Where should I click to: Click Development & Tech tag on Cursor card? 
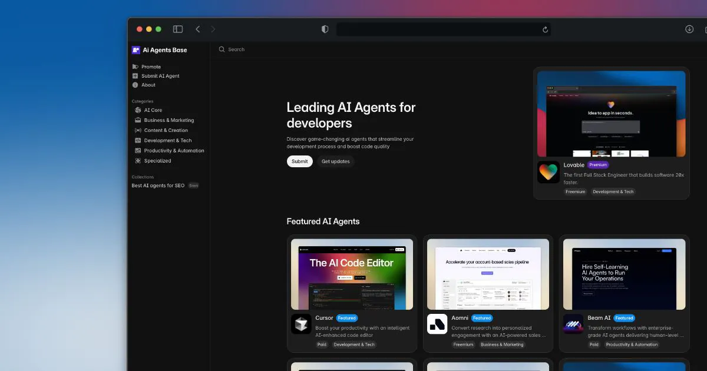tap(354, 344)
